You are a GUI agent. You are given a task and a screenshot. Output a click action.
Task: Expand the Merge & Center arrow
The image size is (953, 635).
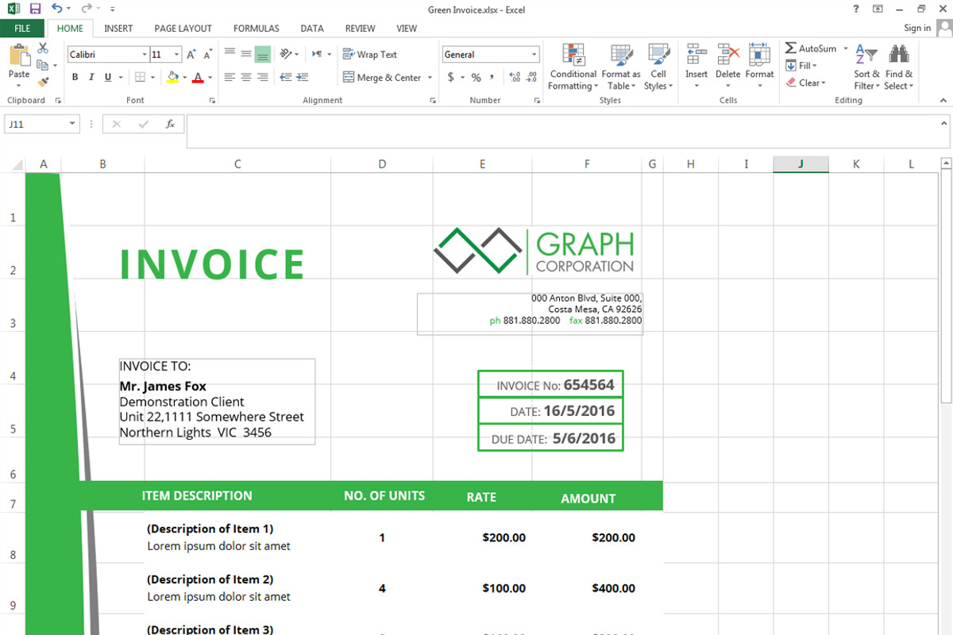(x=430, y=78)
